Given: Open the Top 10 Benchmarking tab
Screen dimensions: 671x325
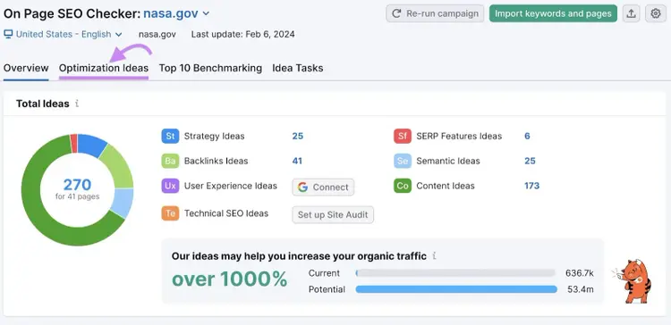Looking at the screenshot, I should coord(210,69).
